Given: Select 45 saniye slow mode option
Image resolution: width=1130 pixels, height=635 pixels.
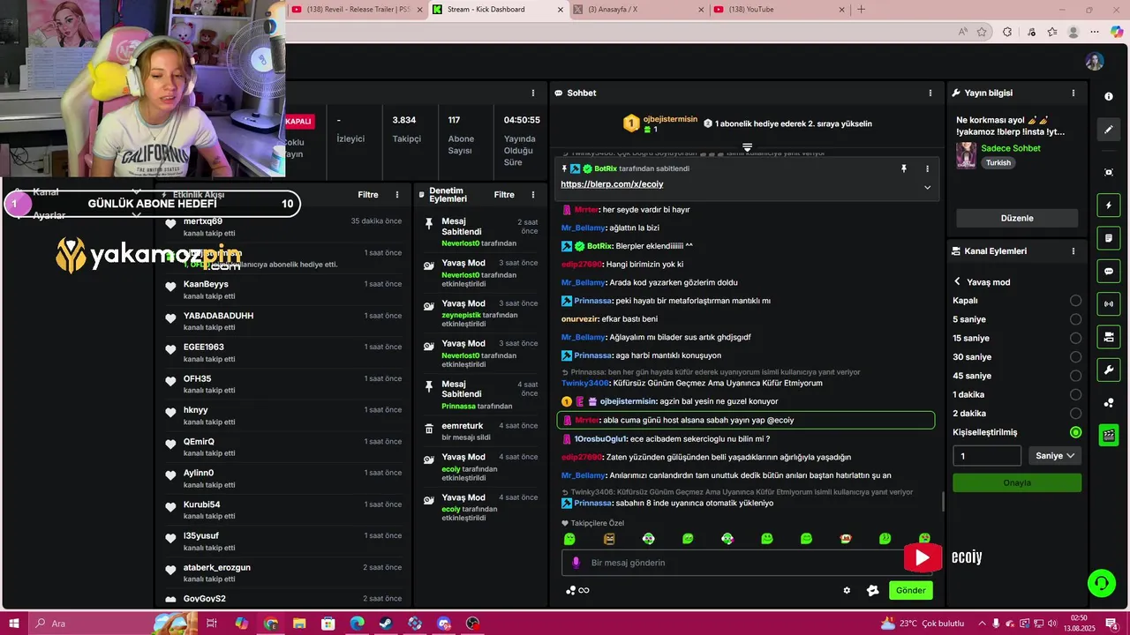Looking at the screenshot, I should point(1075,376).
